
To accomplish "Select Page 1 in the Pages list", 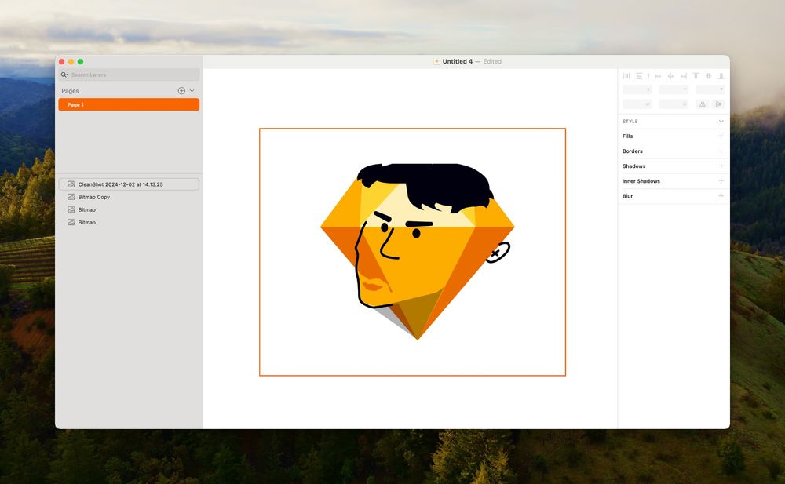I will click(x=129, y=104).
